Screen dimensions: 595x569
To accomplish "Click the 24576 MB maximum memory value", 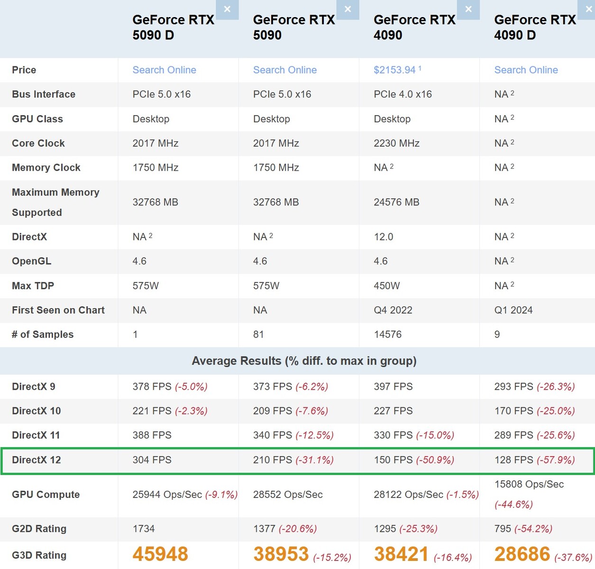I will click(396, 202).
